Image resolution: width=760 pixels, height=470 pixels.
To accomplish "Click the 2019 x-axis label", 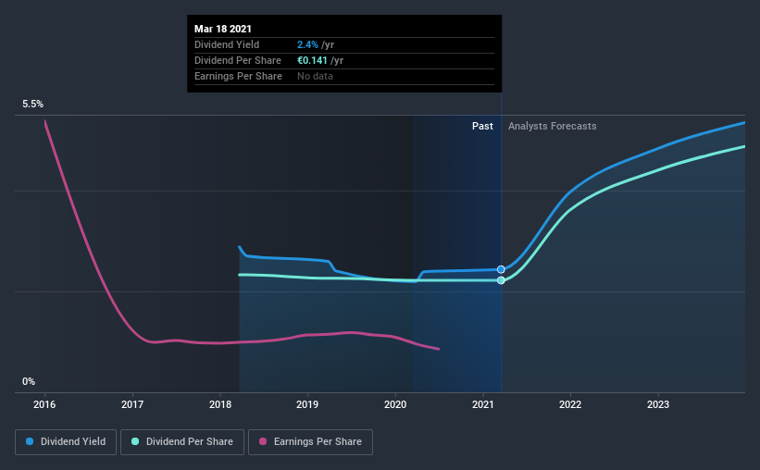I will tap(307, 404).
